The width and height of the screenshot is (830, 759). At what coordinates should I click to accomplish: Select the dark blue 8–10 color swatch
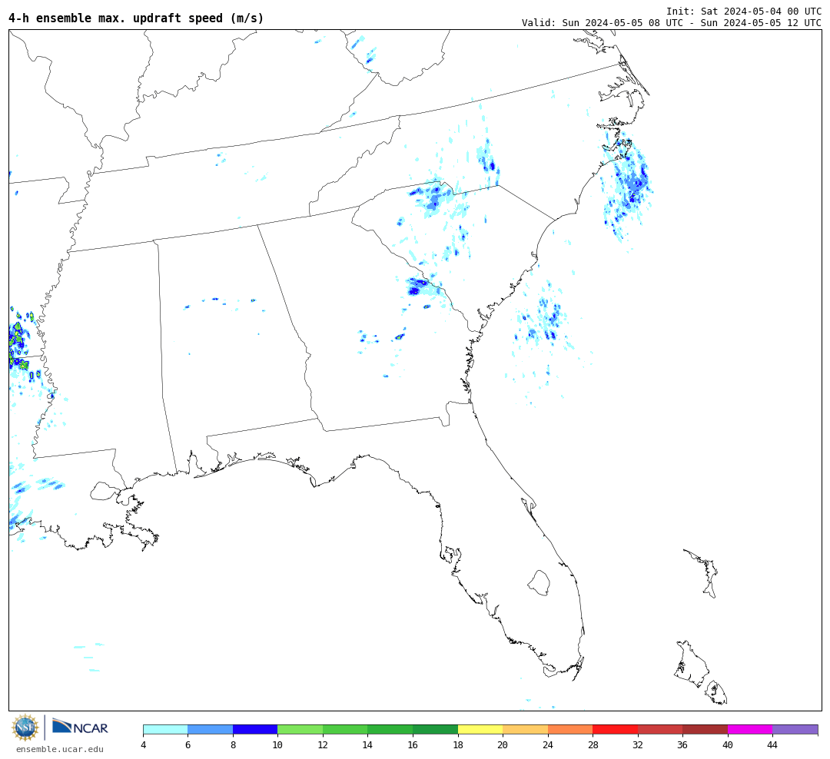(255, 730)
